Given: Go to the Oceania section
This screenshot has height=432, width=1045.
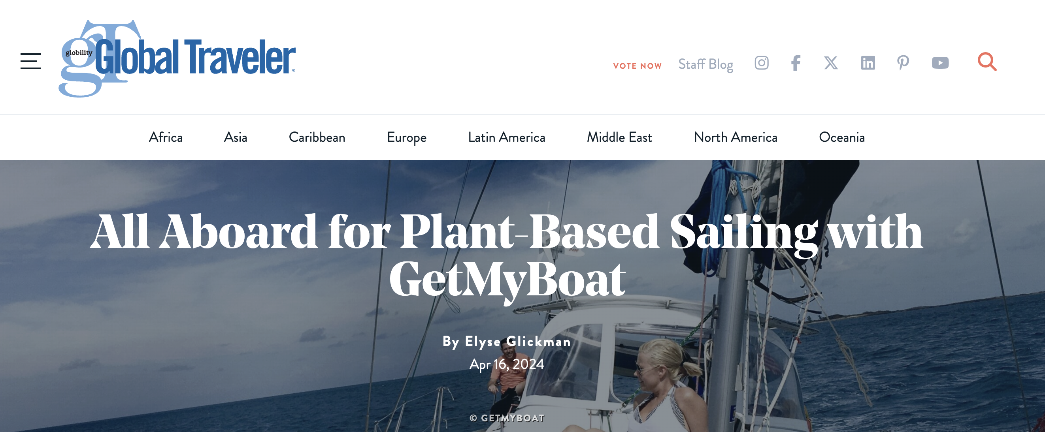Looking at the screenshot, I should (842, 137).
